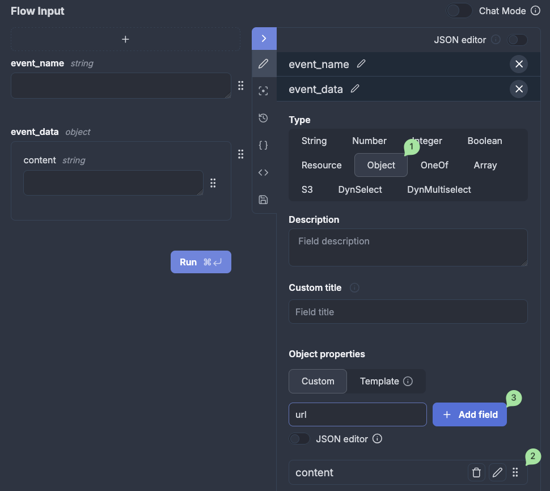Click the focus target icon in the sidebar
Screen dimensions: 550x491
pyautogui.click(x=263, y=91)
